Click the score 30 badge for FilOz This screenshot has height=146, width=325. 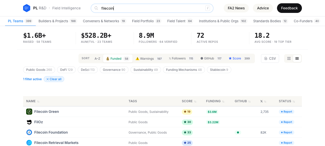tap(187, 122)
